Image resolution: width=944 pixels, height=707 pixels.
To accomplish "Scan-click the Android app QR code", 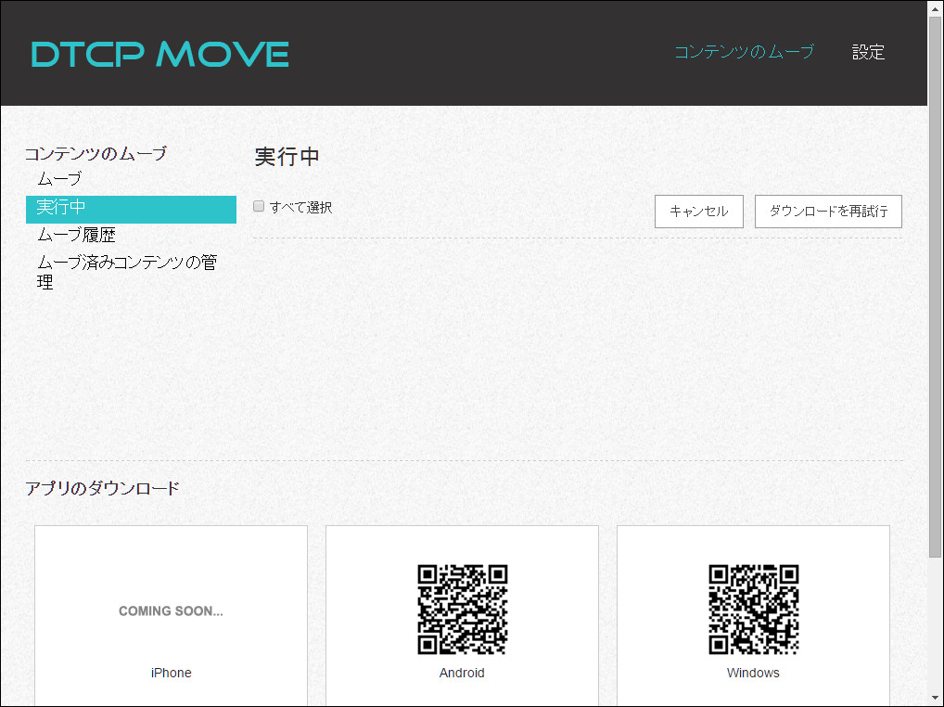I will click(x=462, y=610).
